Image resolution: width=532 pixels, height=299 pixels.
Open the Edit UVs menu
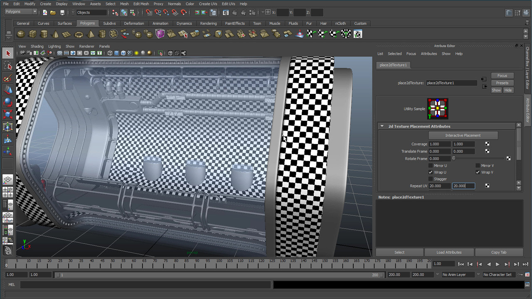point(228,4)
